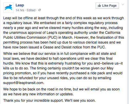
Task: Open the Leap blue dog logo
Action: [x=8, y=8]
